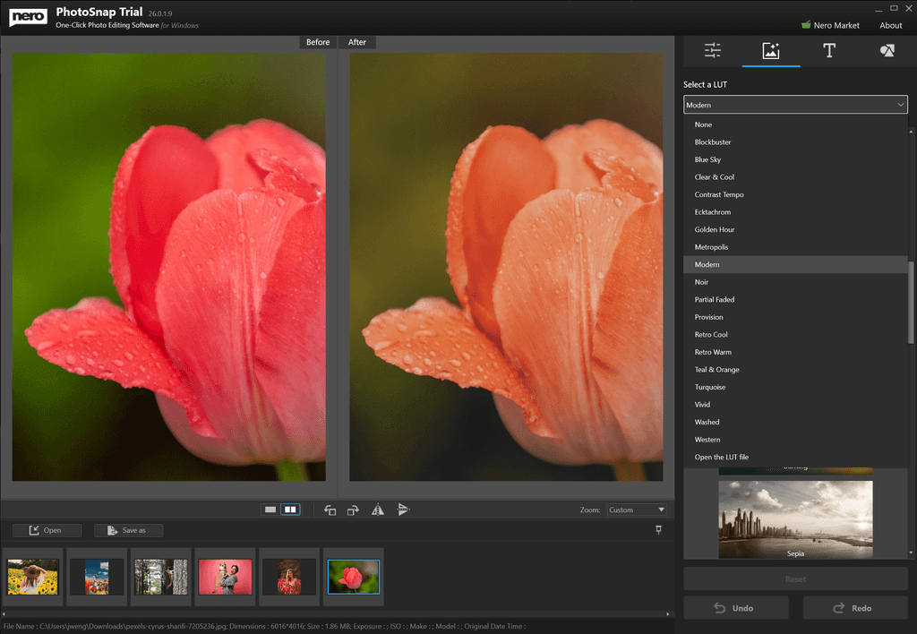Click the Save as button

pos(128,529)
